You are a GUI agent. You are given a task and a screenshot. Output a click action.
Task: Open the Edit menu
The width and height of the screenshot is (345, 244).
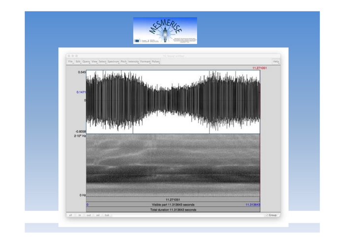tap(78, 62)
